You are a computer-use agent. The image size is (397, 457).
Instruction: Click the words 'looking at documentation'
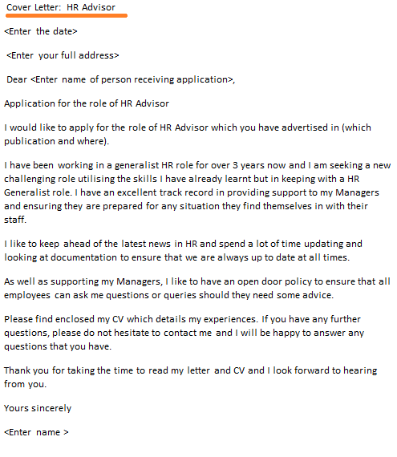61,257
